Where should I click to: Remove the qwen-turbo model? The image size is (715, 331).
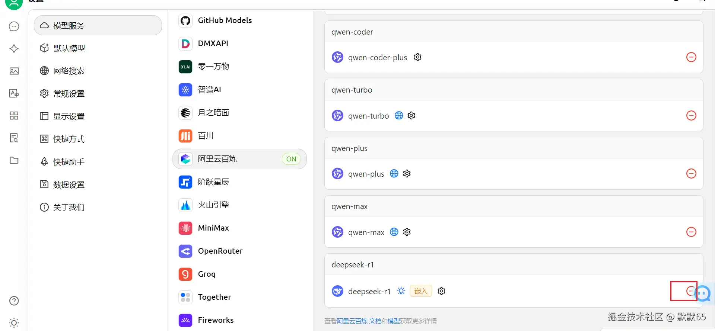tap(691, 116)
